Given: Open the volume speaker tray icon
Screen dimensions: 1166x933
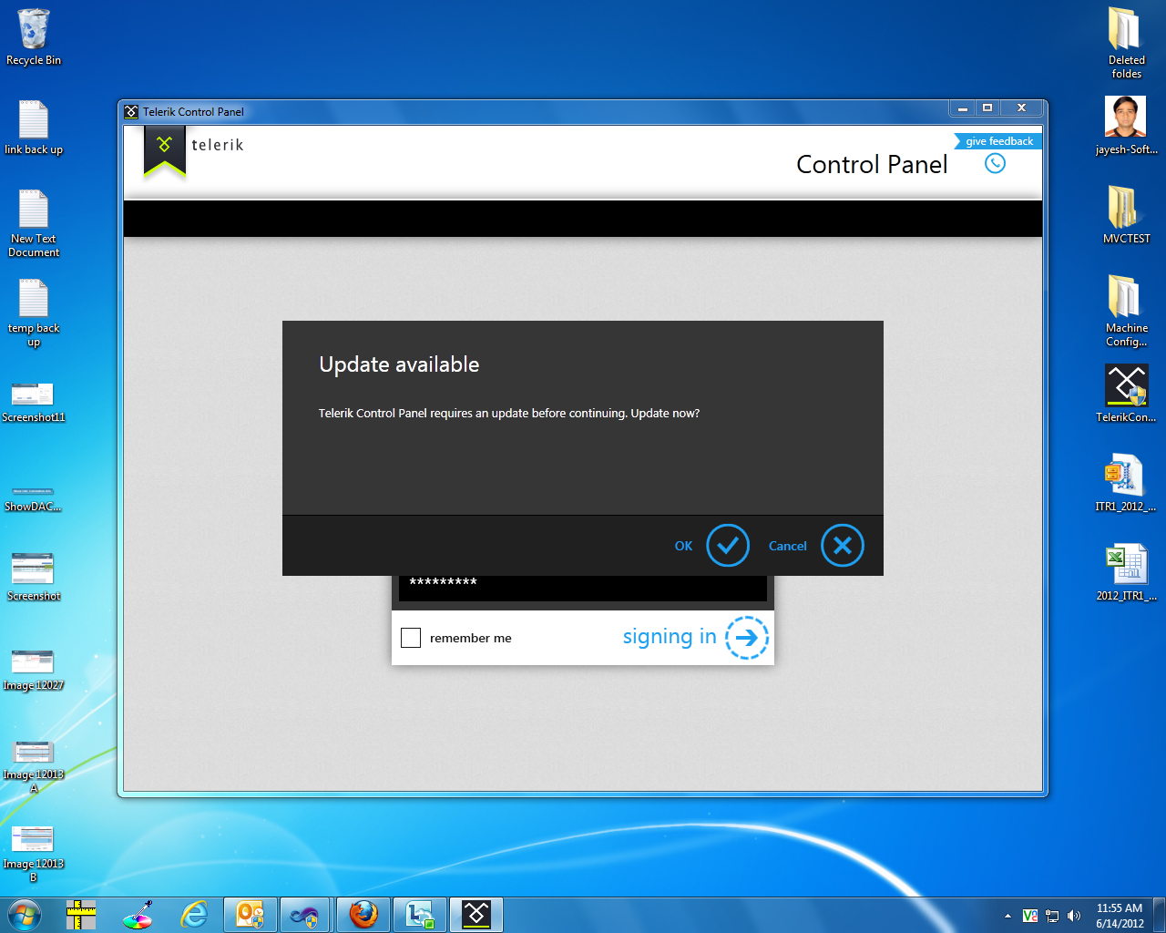Looking at the screenshot, I should tap(1074, 916).
